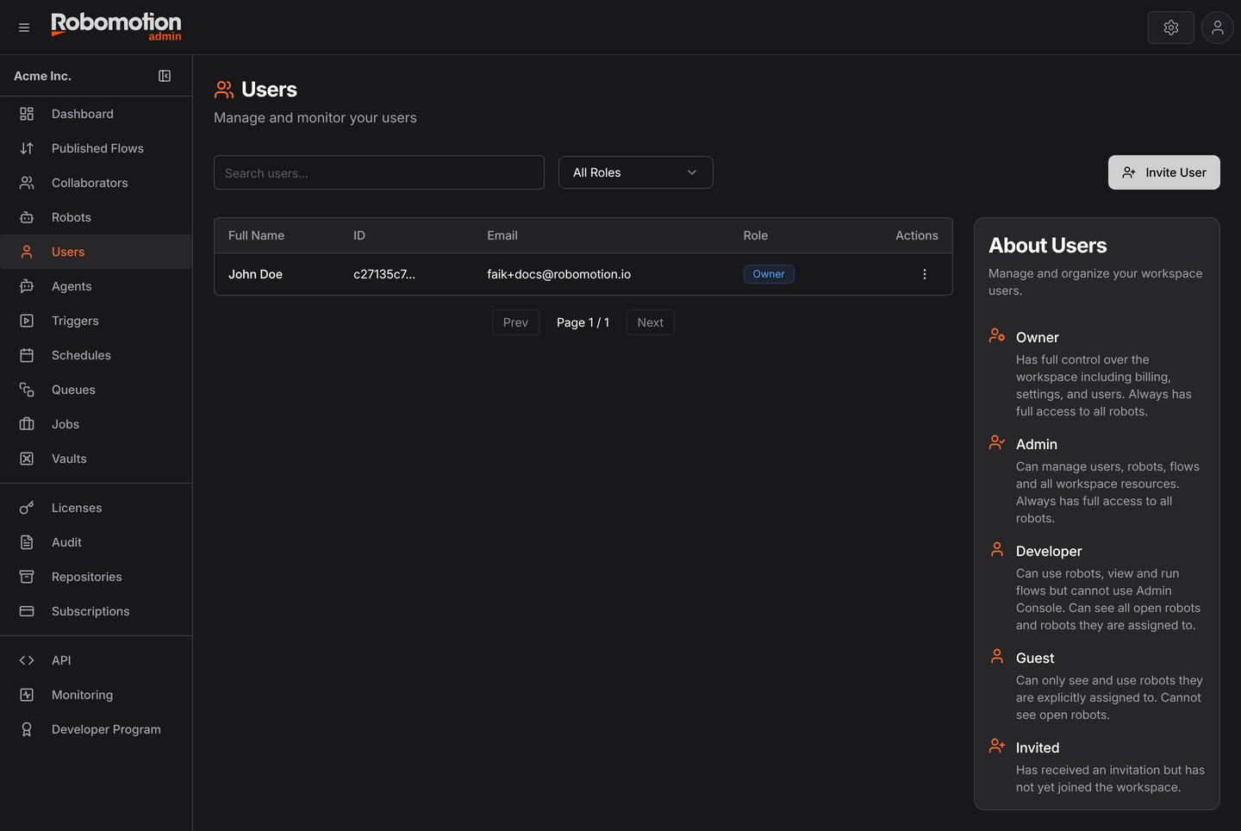Click the Audit document icon
The image size is (1241, 831).
tap(27, 542)
